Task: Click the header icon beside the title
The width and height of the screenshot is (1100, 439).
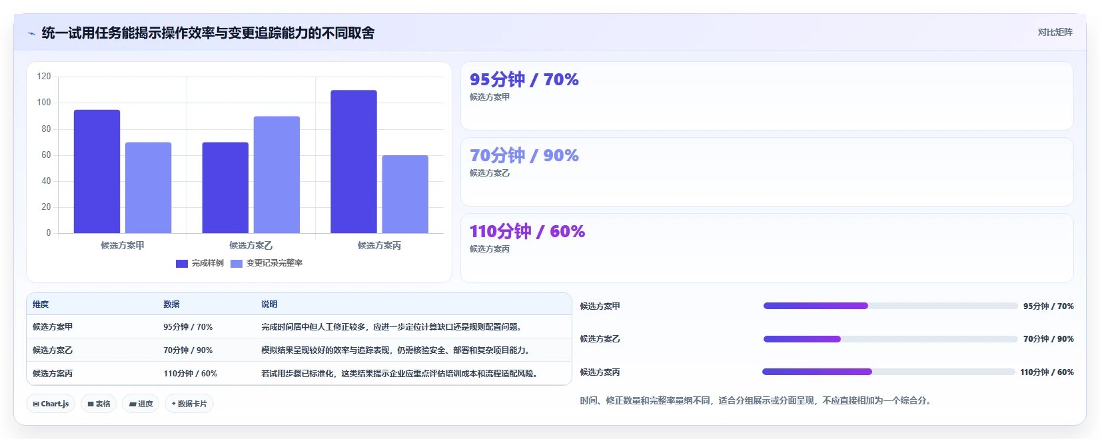Action: point(31,33)
